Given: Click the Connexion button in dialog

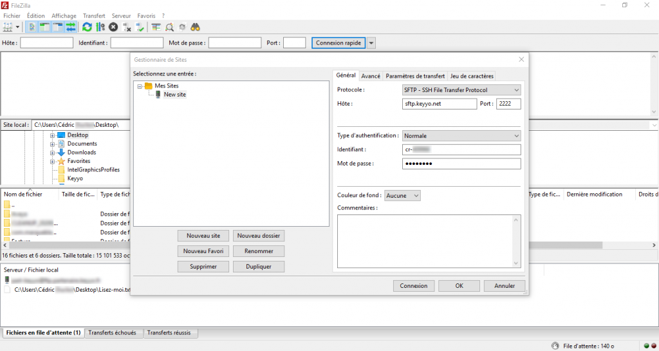Looking at the screenshot, I should point(414,286).
